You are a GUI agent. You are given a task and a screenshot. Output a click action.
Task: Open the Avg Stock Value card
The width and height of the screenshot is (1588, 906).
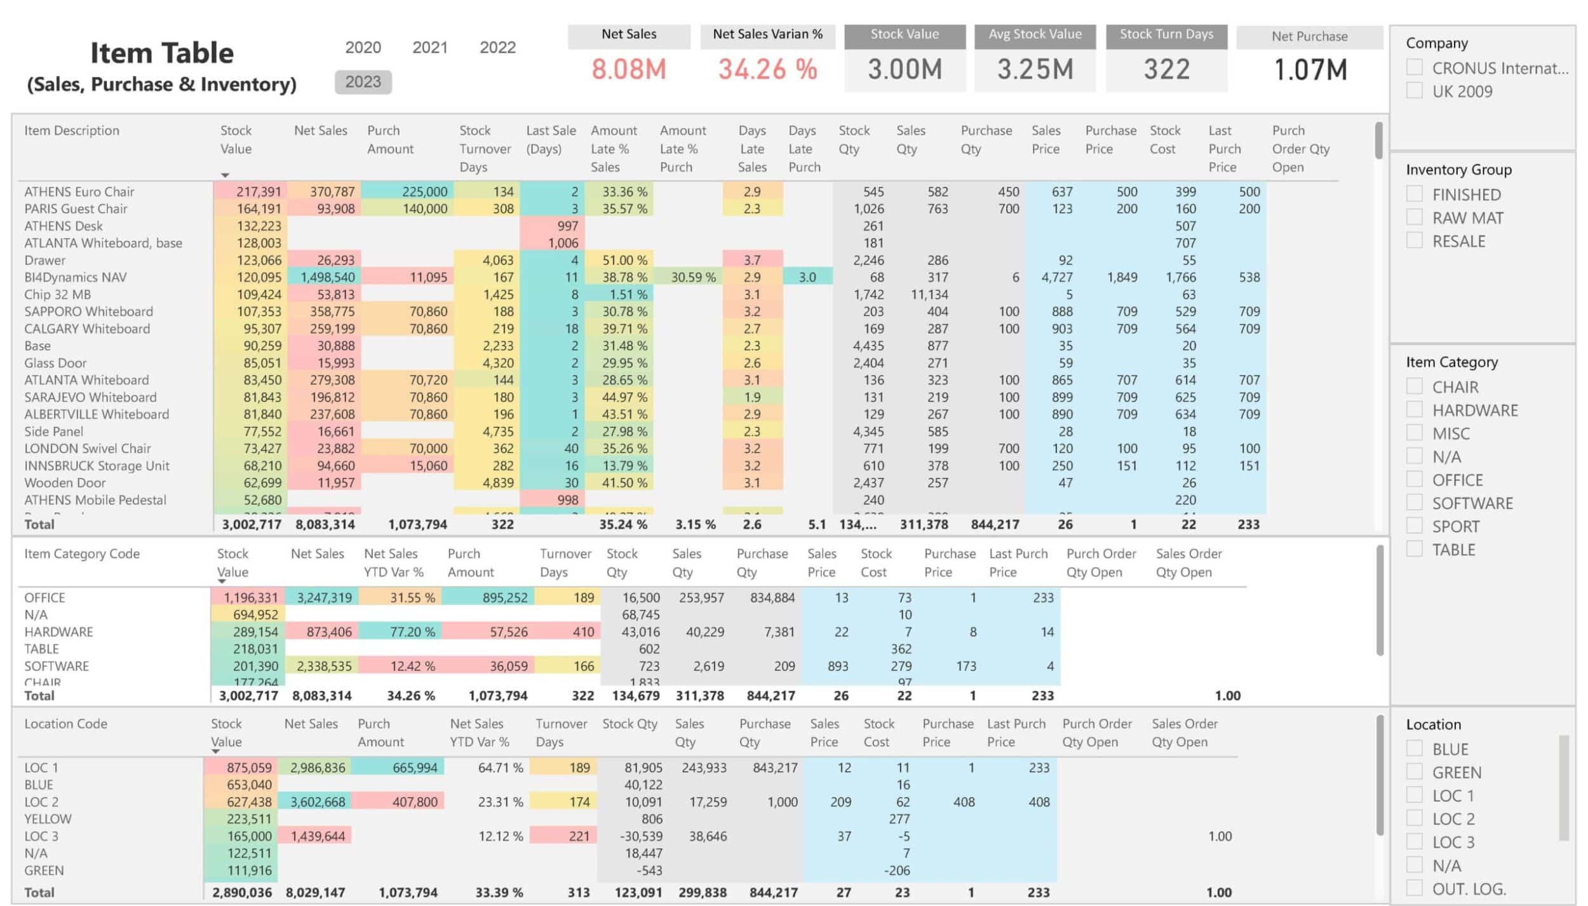coord(1035,58)
